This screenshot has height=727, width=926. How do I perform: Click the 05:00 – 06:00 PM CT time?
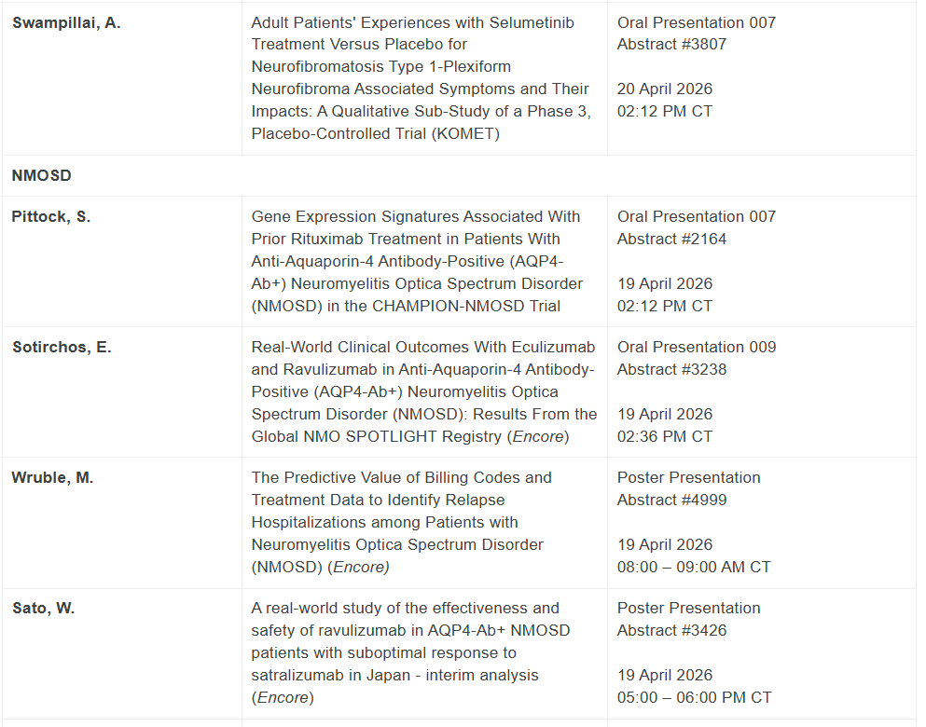(x=694, y=697)
